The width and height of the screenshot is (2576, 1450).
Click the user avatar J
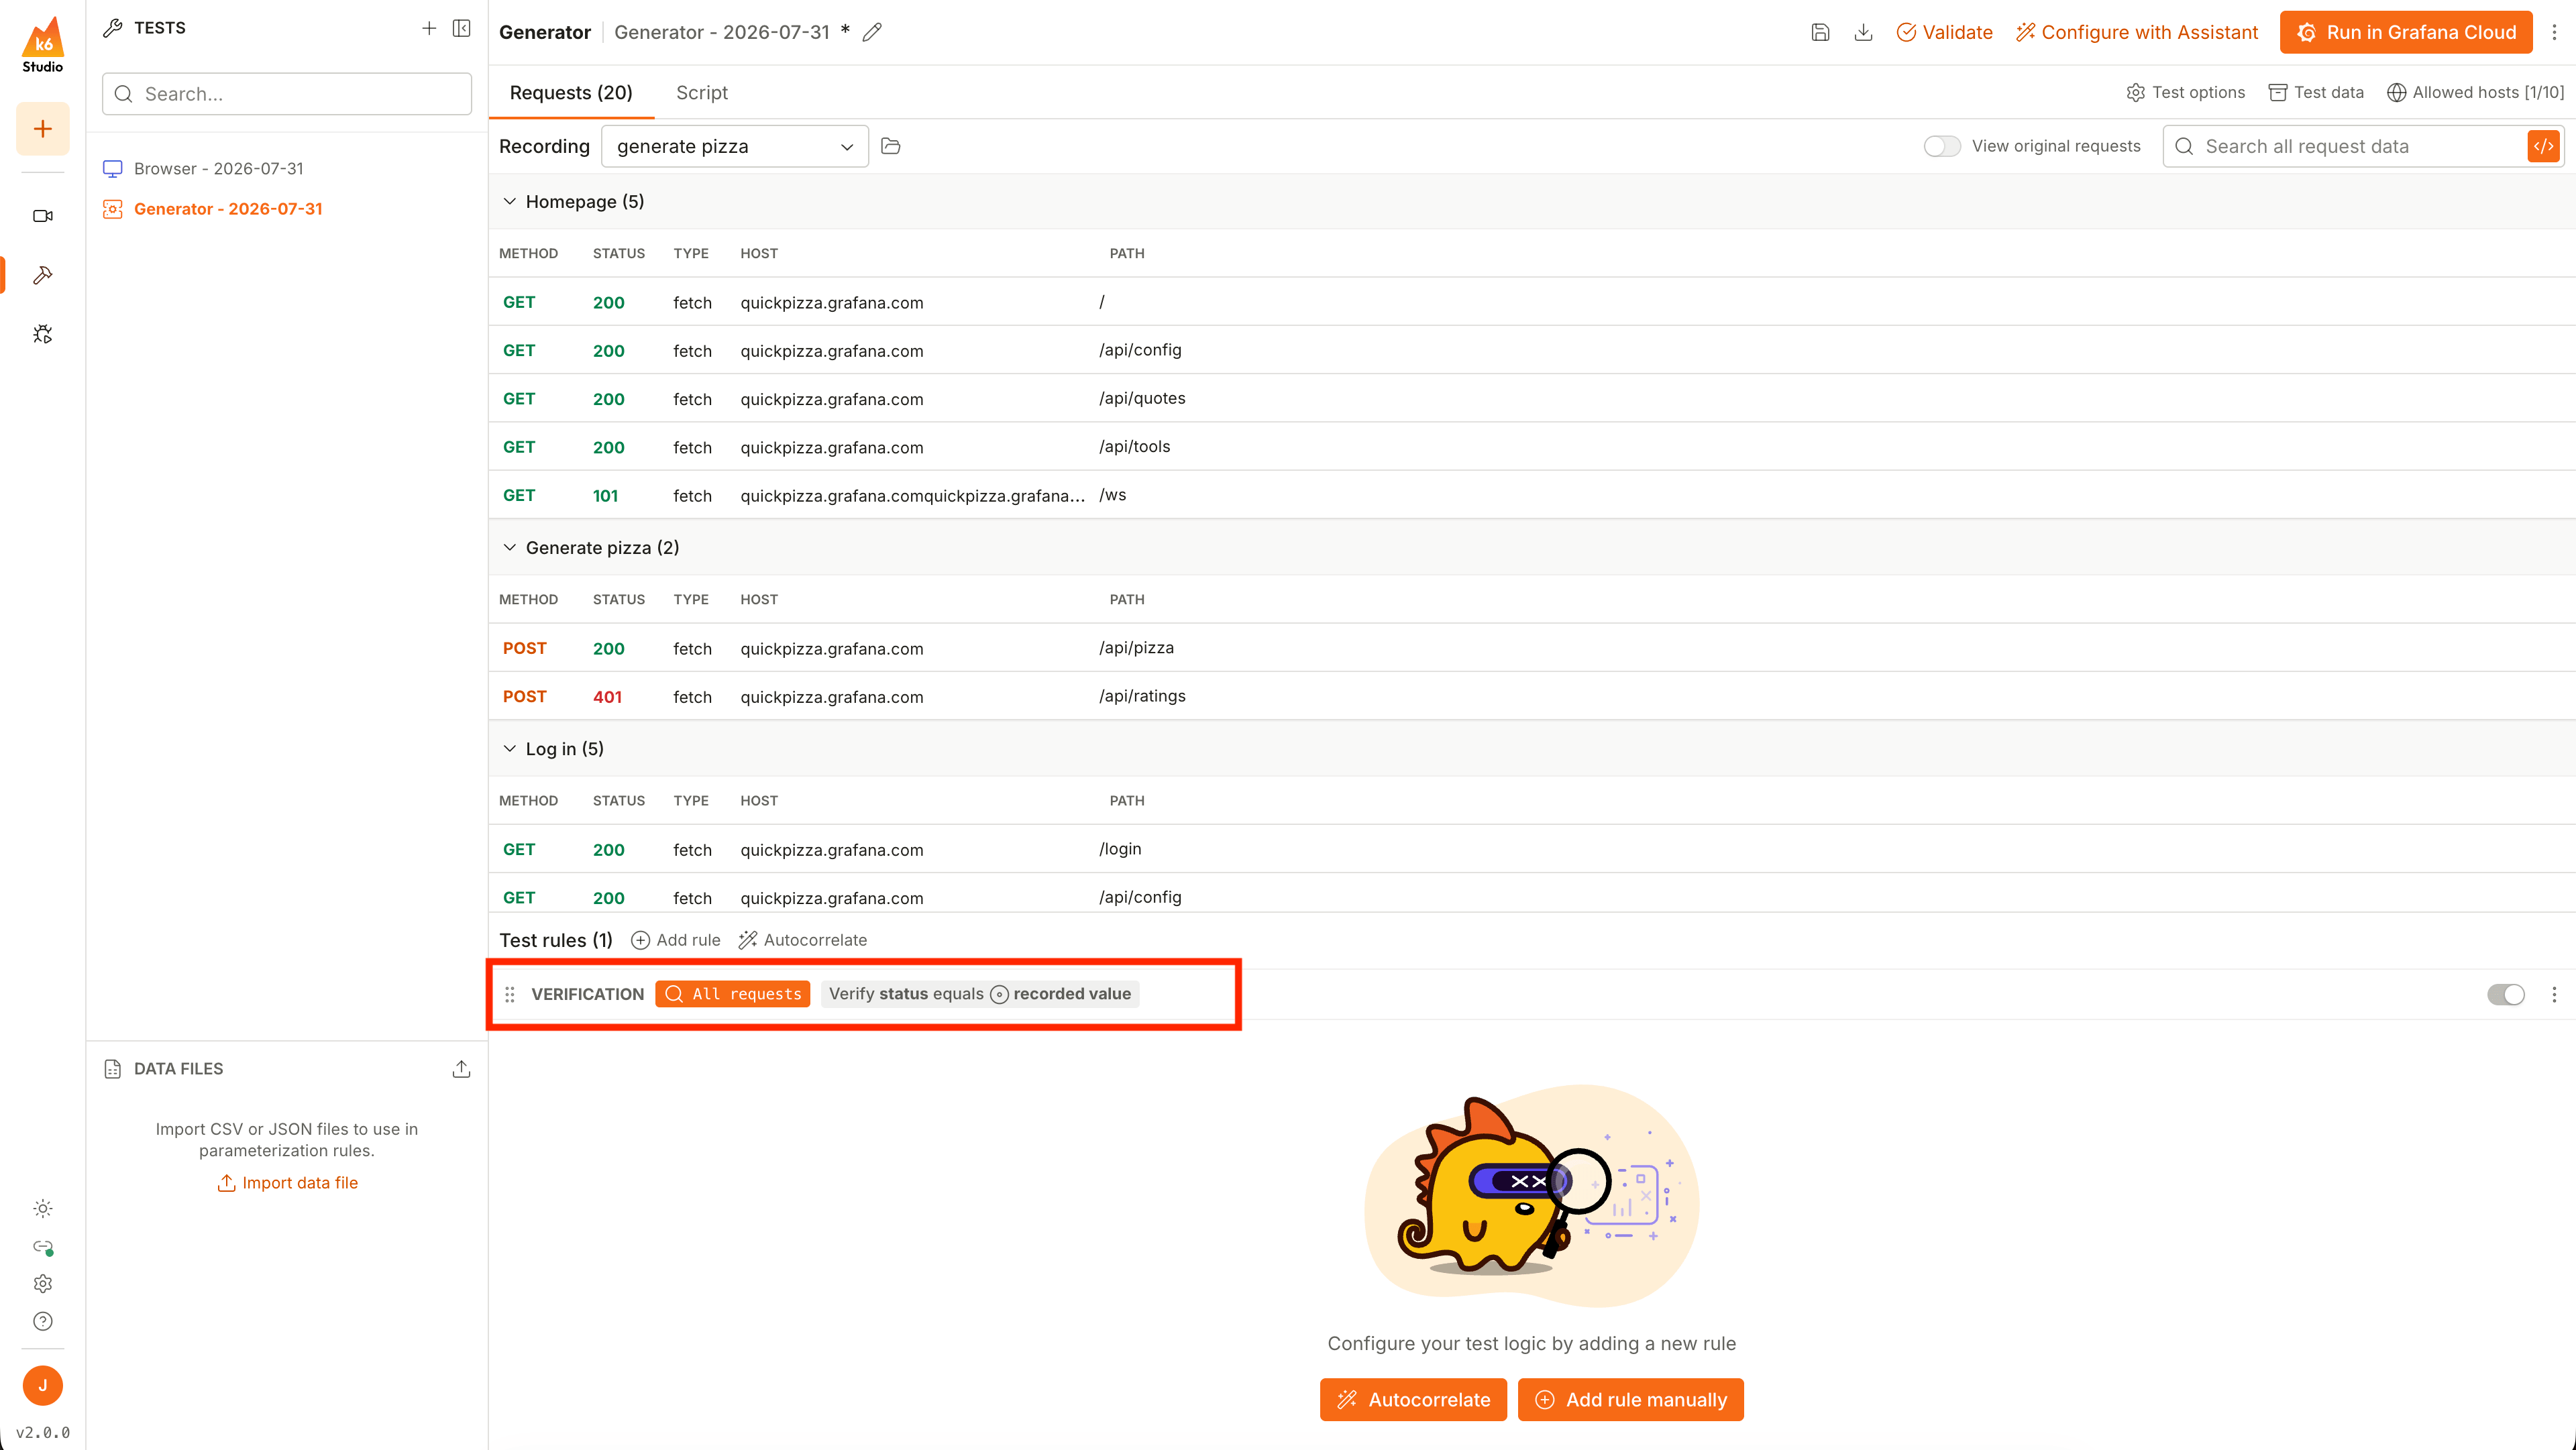(43, 1385)
